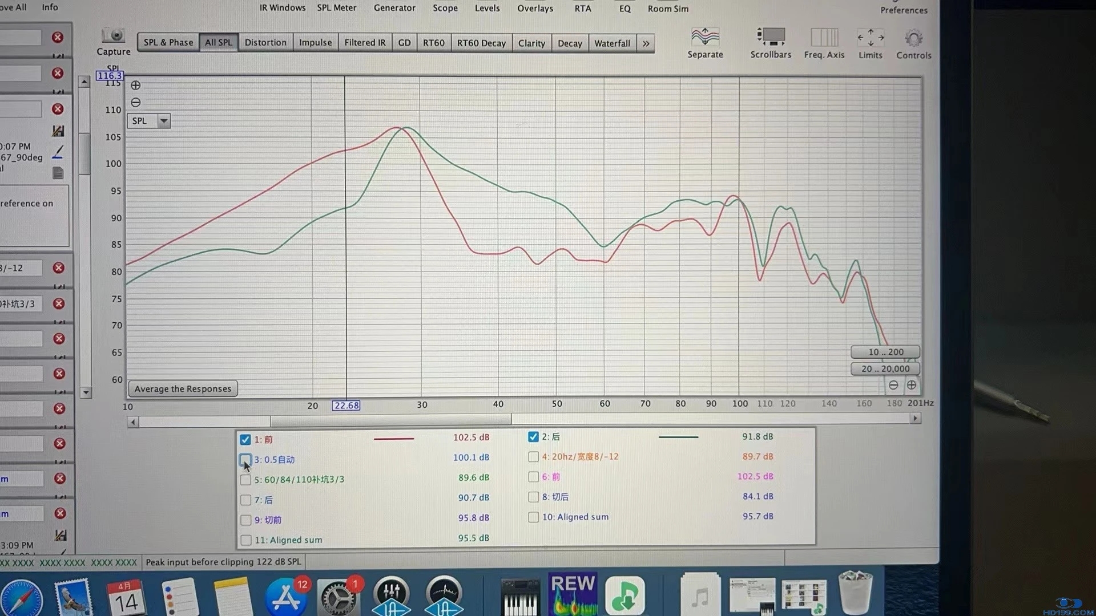
Task: Enable trace 9: 切前
Action: 245,520
